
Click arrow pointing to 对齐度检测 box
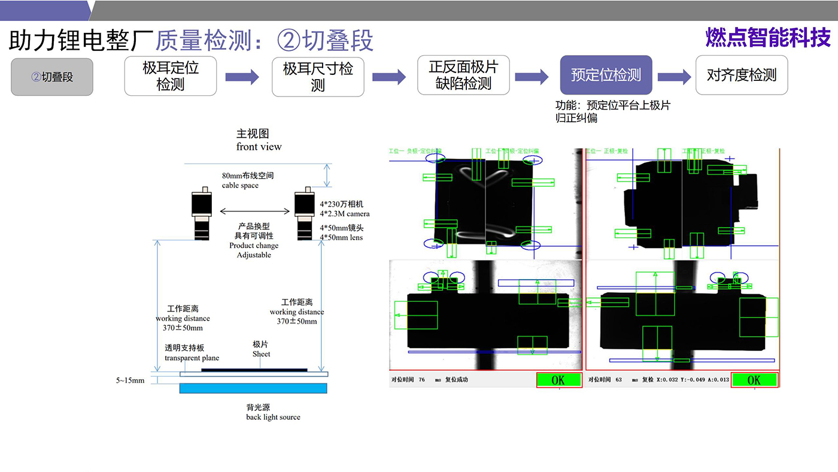click(674, 77)
